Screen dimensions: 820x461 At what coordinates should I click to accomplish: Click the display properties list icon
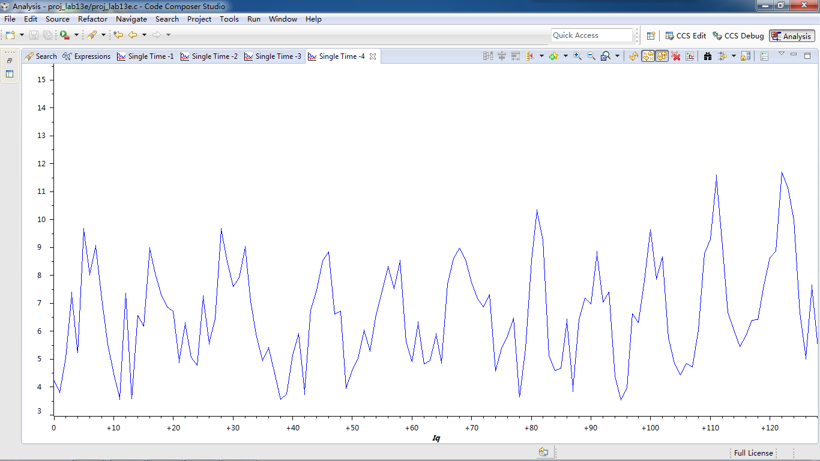tap(764, 56)
